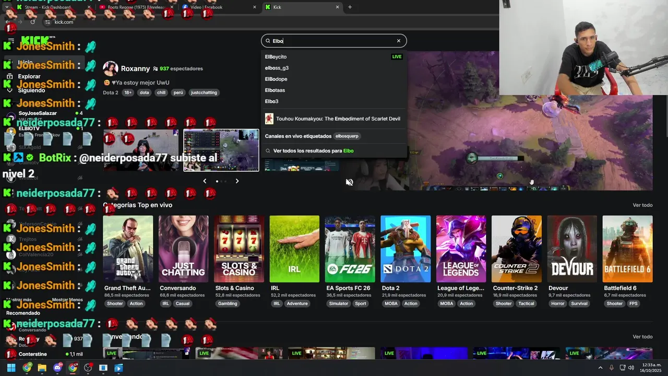Click the Simulator tag under EA Sports FC 26
Viewport: 668px width, 376px height.
[x=338, y=303]
